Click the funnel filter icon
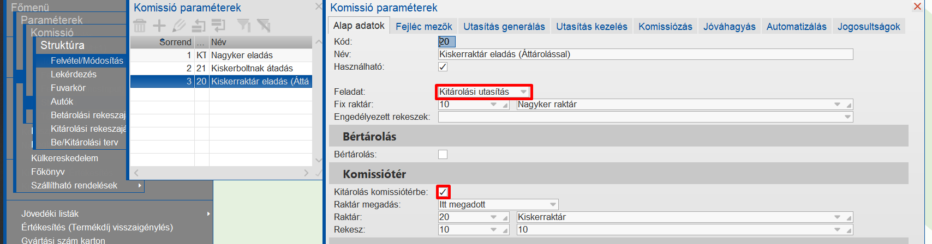932x244 pixels. pos(243,26)
